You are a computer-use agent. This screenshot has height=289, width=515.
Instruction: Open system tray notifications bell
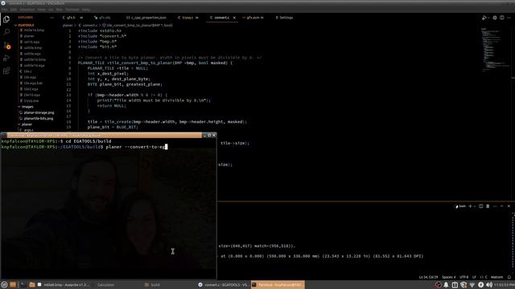(x=446, y=285)
